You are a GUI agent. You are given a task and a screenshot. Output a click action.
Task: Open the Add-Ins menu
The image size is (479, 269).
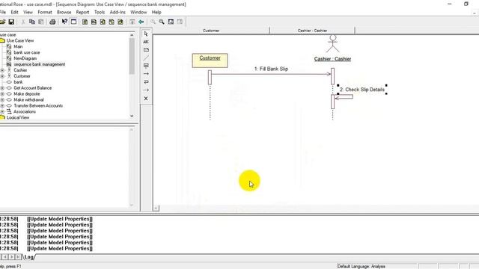click(x=118, y=12)
